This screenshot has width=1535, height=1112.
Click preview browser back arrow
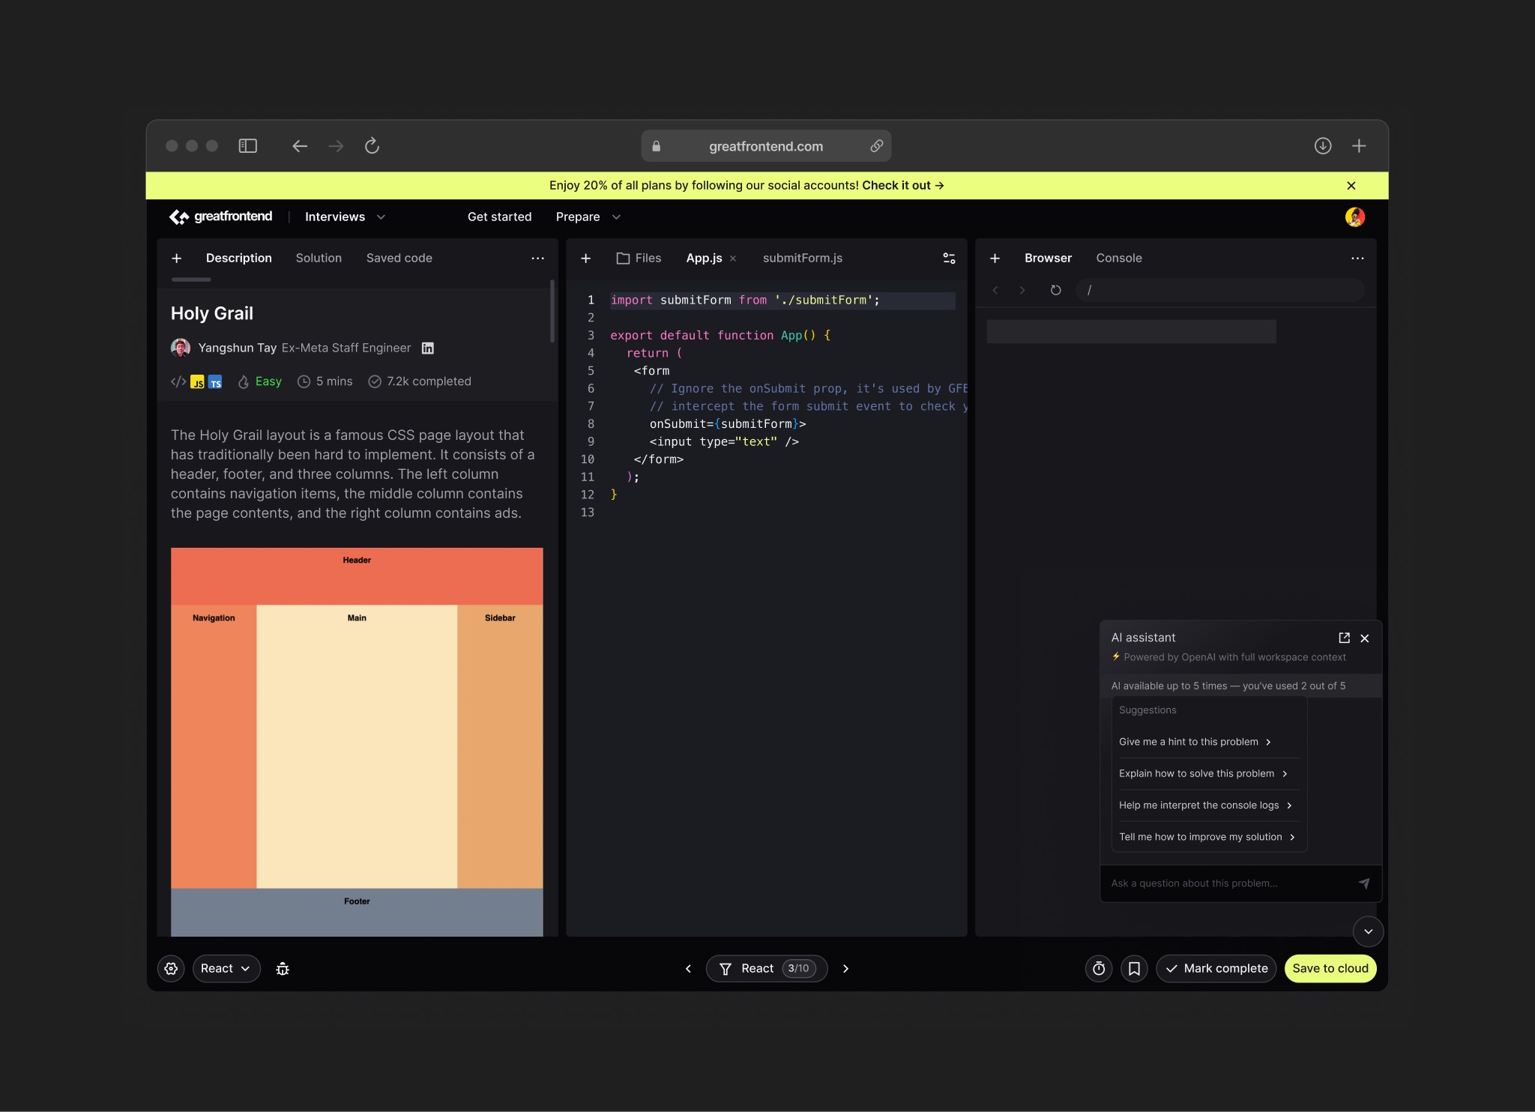995,290
